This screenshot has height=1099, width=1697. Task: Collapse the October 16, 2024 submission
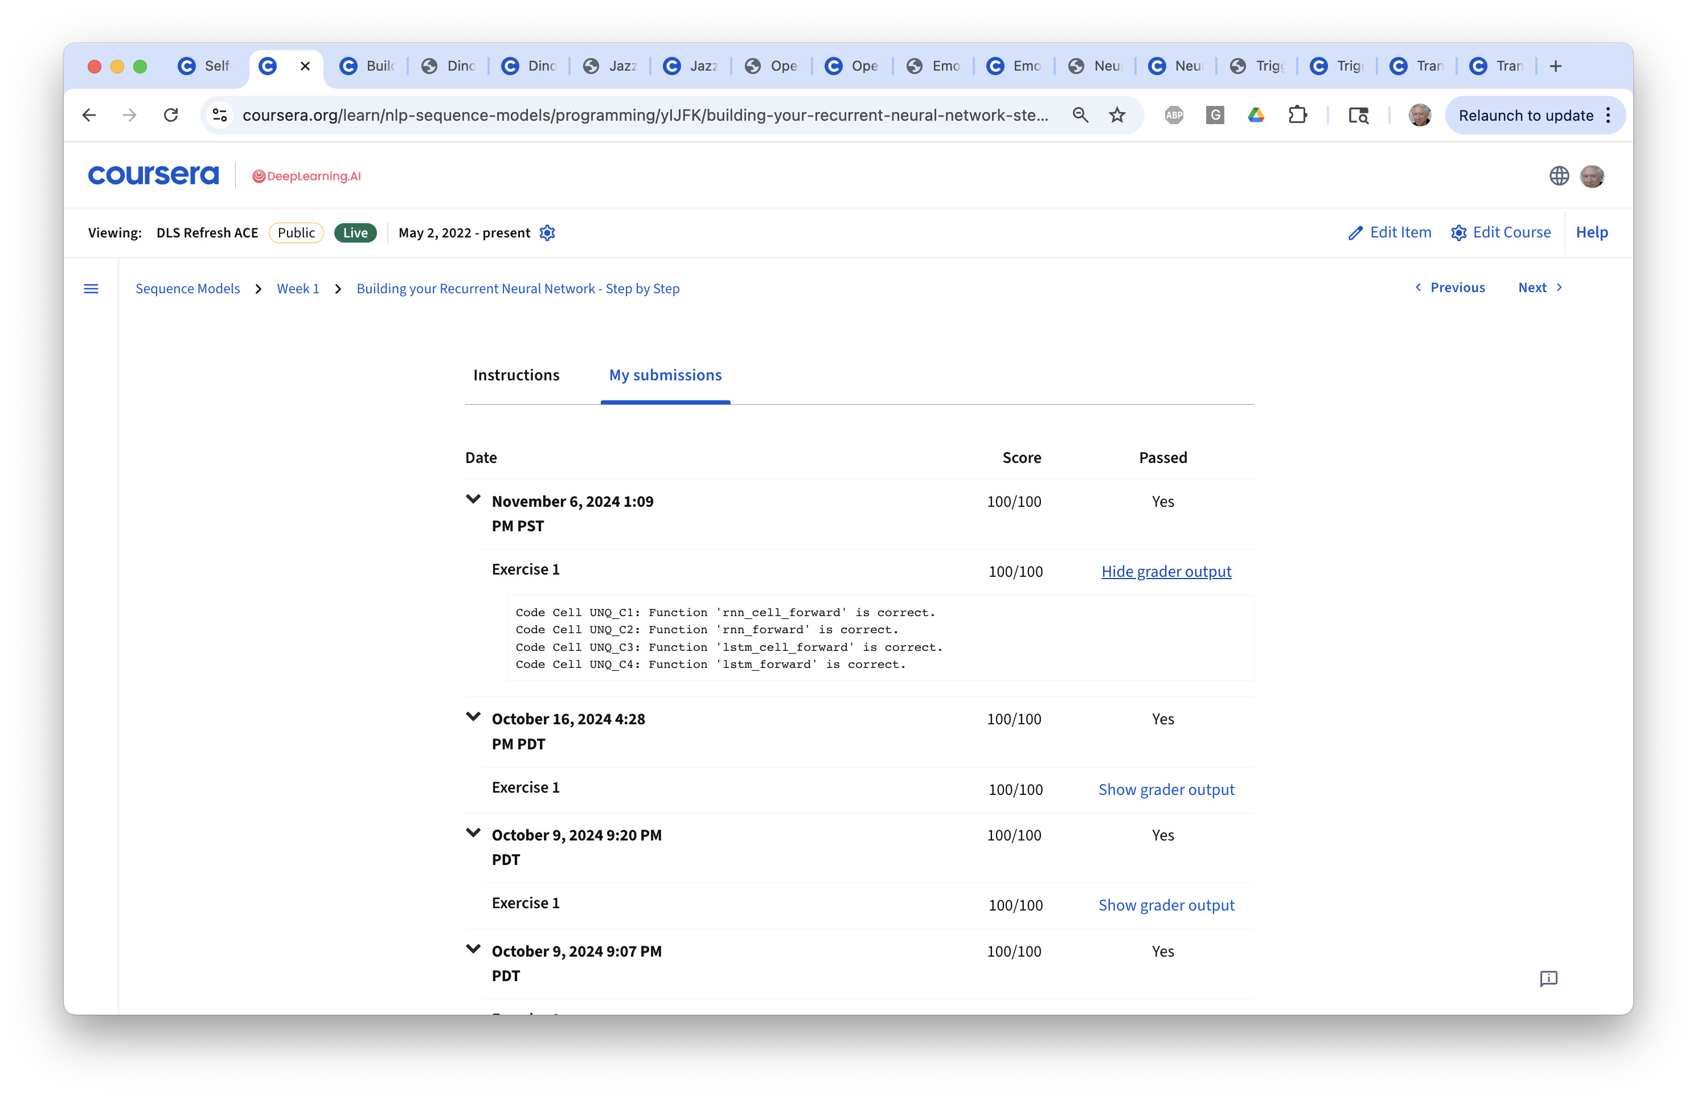(x=473, y=717)
